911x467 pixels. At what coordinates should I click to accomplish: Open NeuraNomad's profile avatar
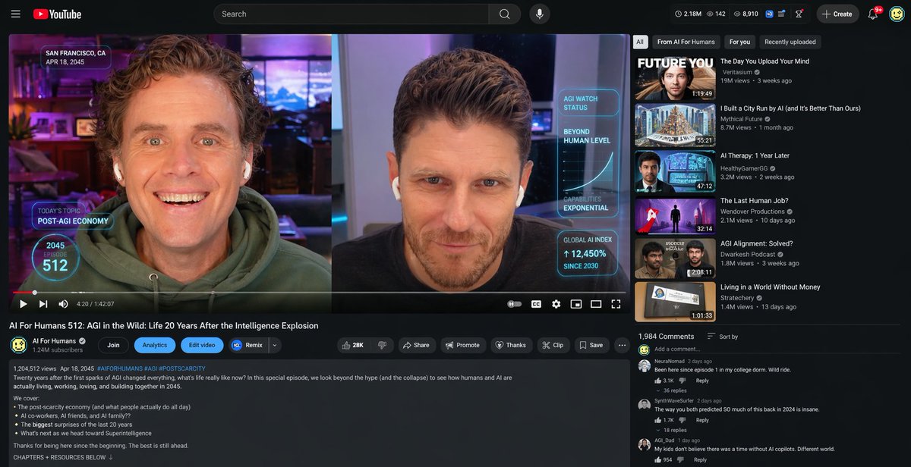coord(644,365)
